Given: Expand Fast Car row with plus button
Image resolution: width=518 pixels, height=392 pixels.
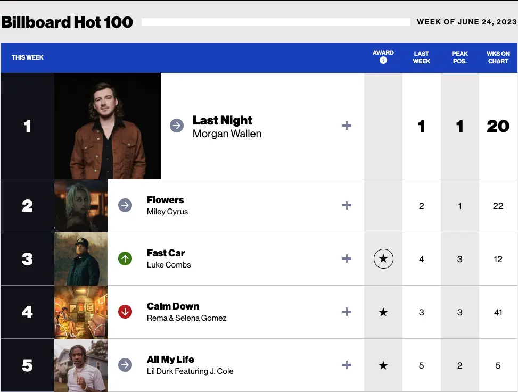Looking at the screenshot, I should click(347, 259).
